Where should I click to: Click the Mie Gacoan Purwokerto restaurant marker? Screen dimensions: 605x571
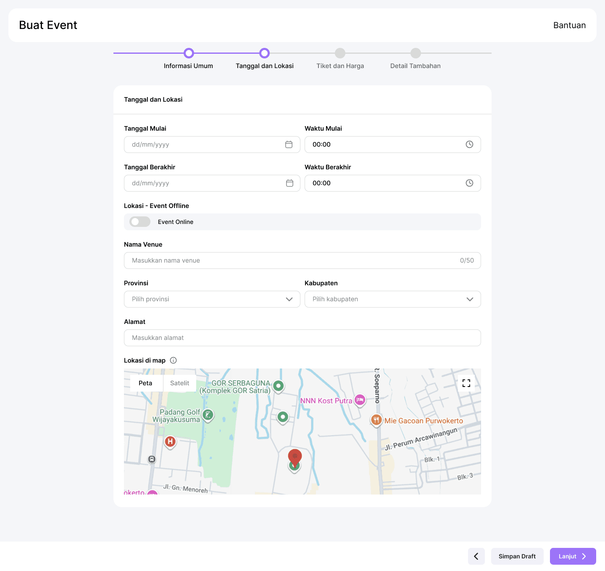(x=376, y=420)
